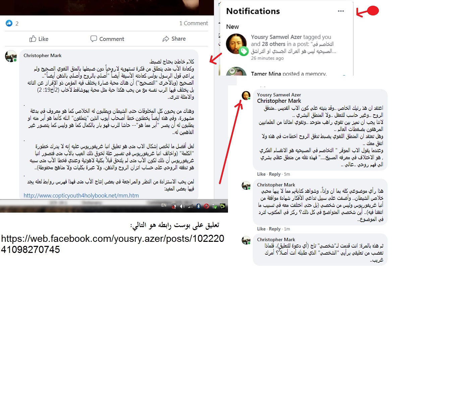Image resolution: width=458 pixels, height=393 pixels.
Task: Click the battery power plug tray icon
Action: pyautogui.click(x=174, y=206)
